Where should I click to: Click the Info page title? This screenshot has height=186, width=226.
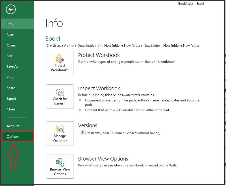(54, 23)
